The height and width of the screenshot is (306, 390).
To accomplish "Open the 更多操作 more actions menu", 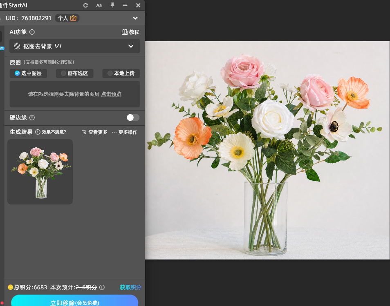I will tap(125, 132).
